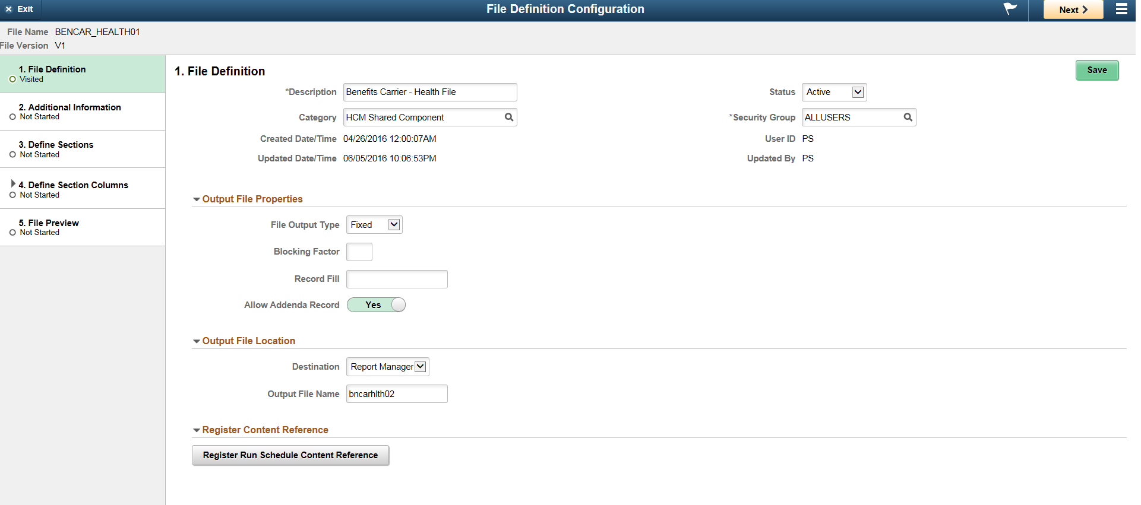Image resolution: width=1141 pixels, height=505 pixels.
Task: Open step 4 Define Section Columns
Action: pyautogui.click(x=83, y=189)
